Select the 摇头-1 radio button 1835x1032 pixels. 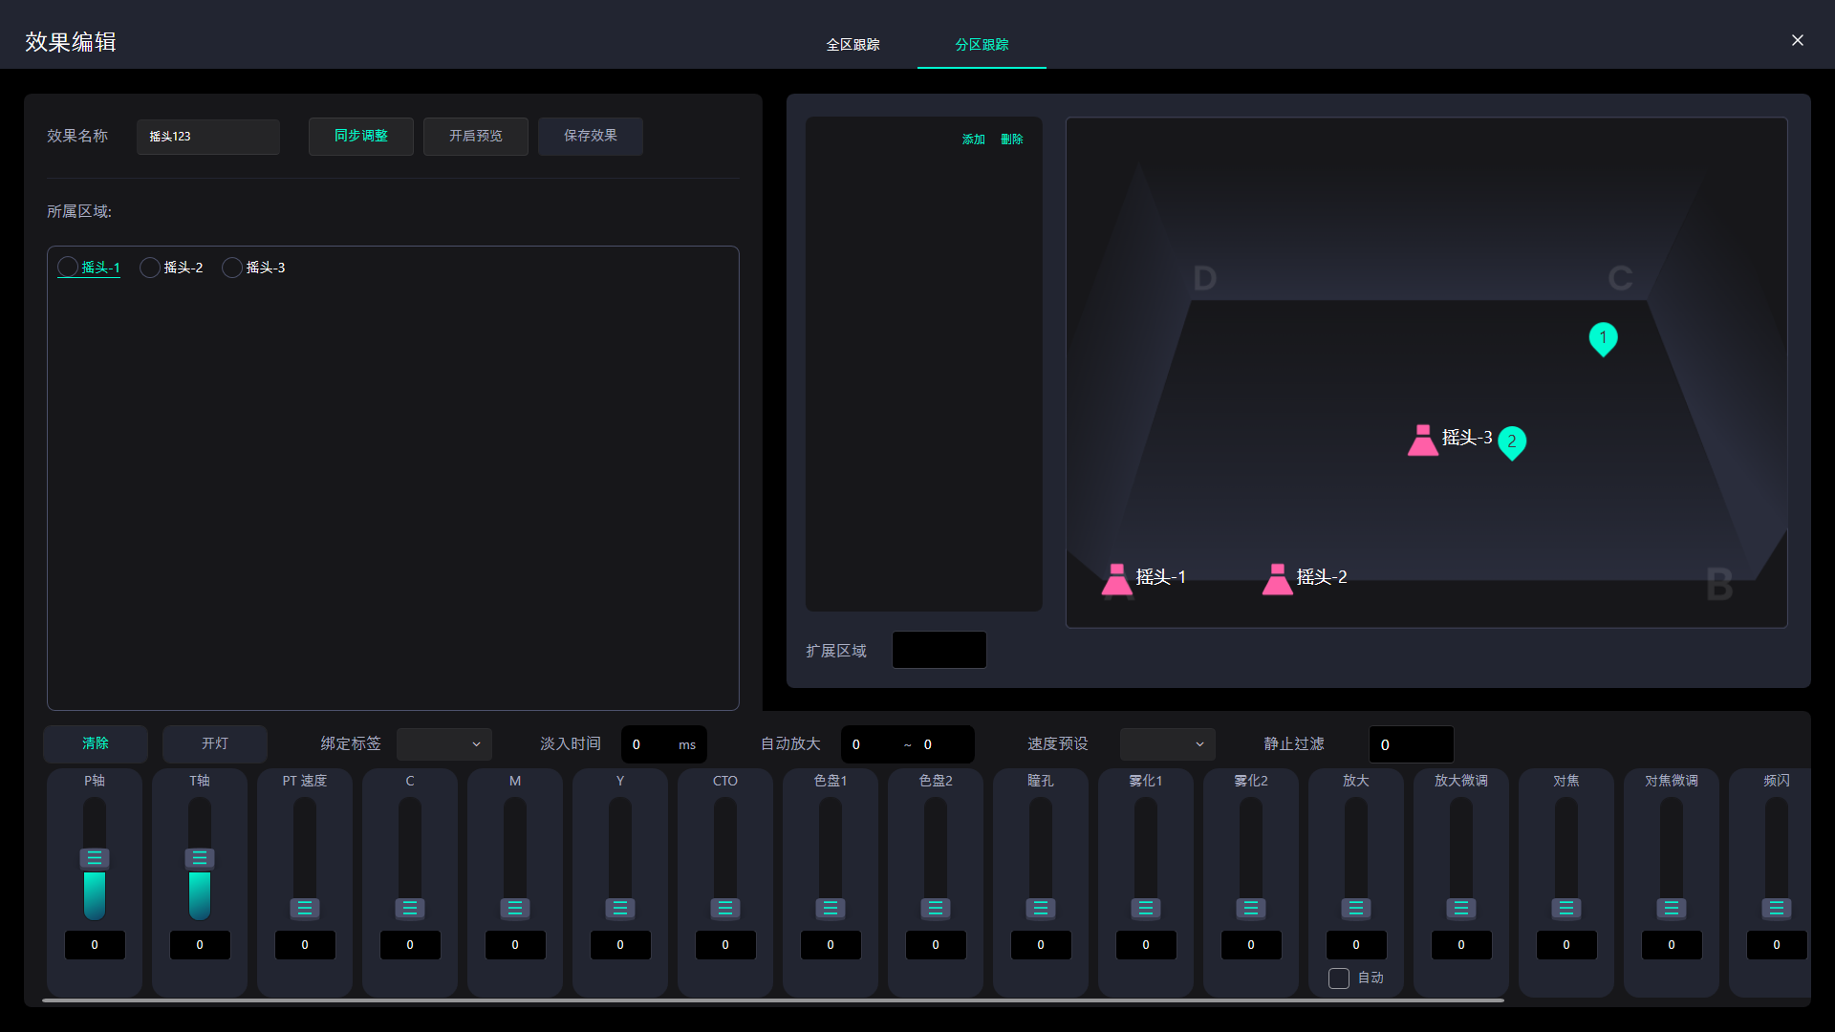click(x=68, y=268)
